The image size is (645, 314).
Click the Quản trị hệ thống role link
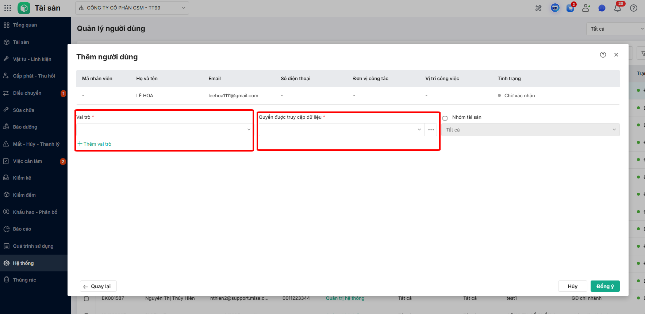(345, 298)
